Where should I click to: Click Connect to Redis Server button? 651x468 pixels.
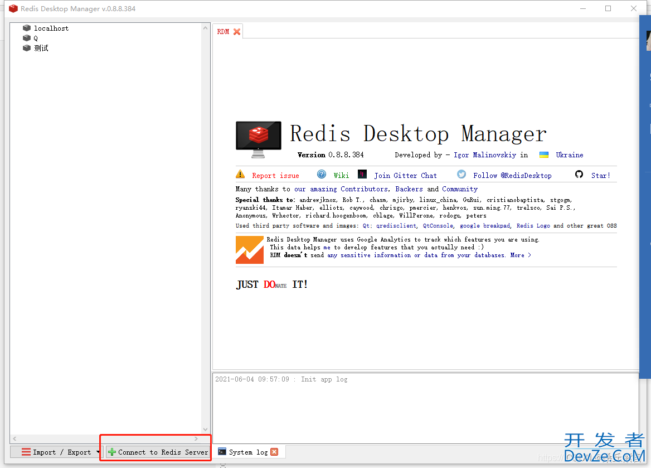pos(158,452)
